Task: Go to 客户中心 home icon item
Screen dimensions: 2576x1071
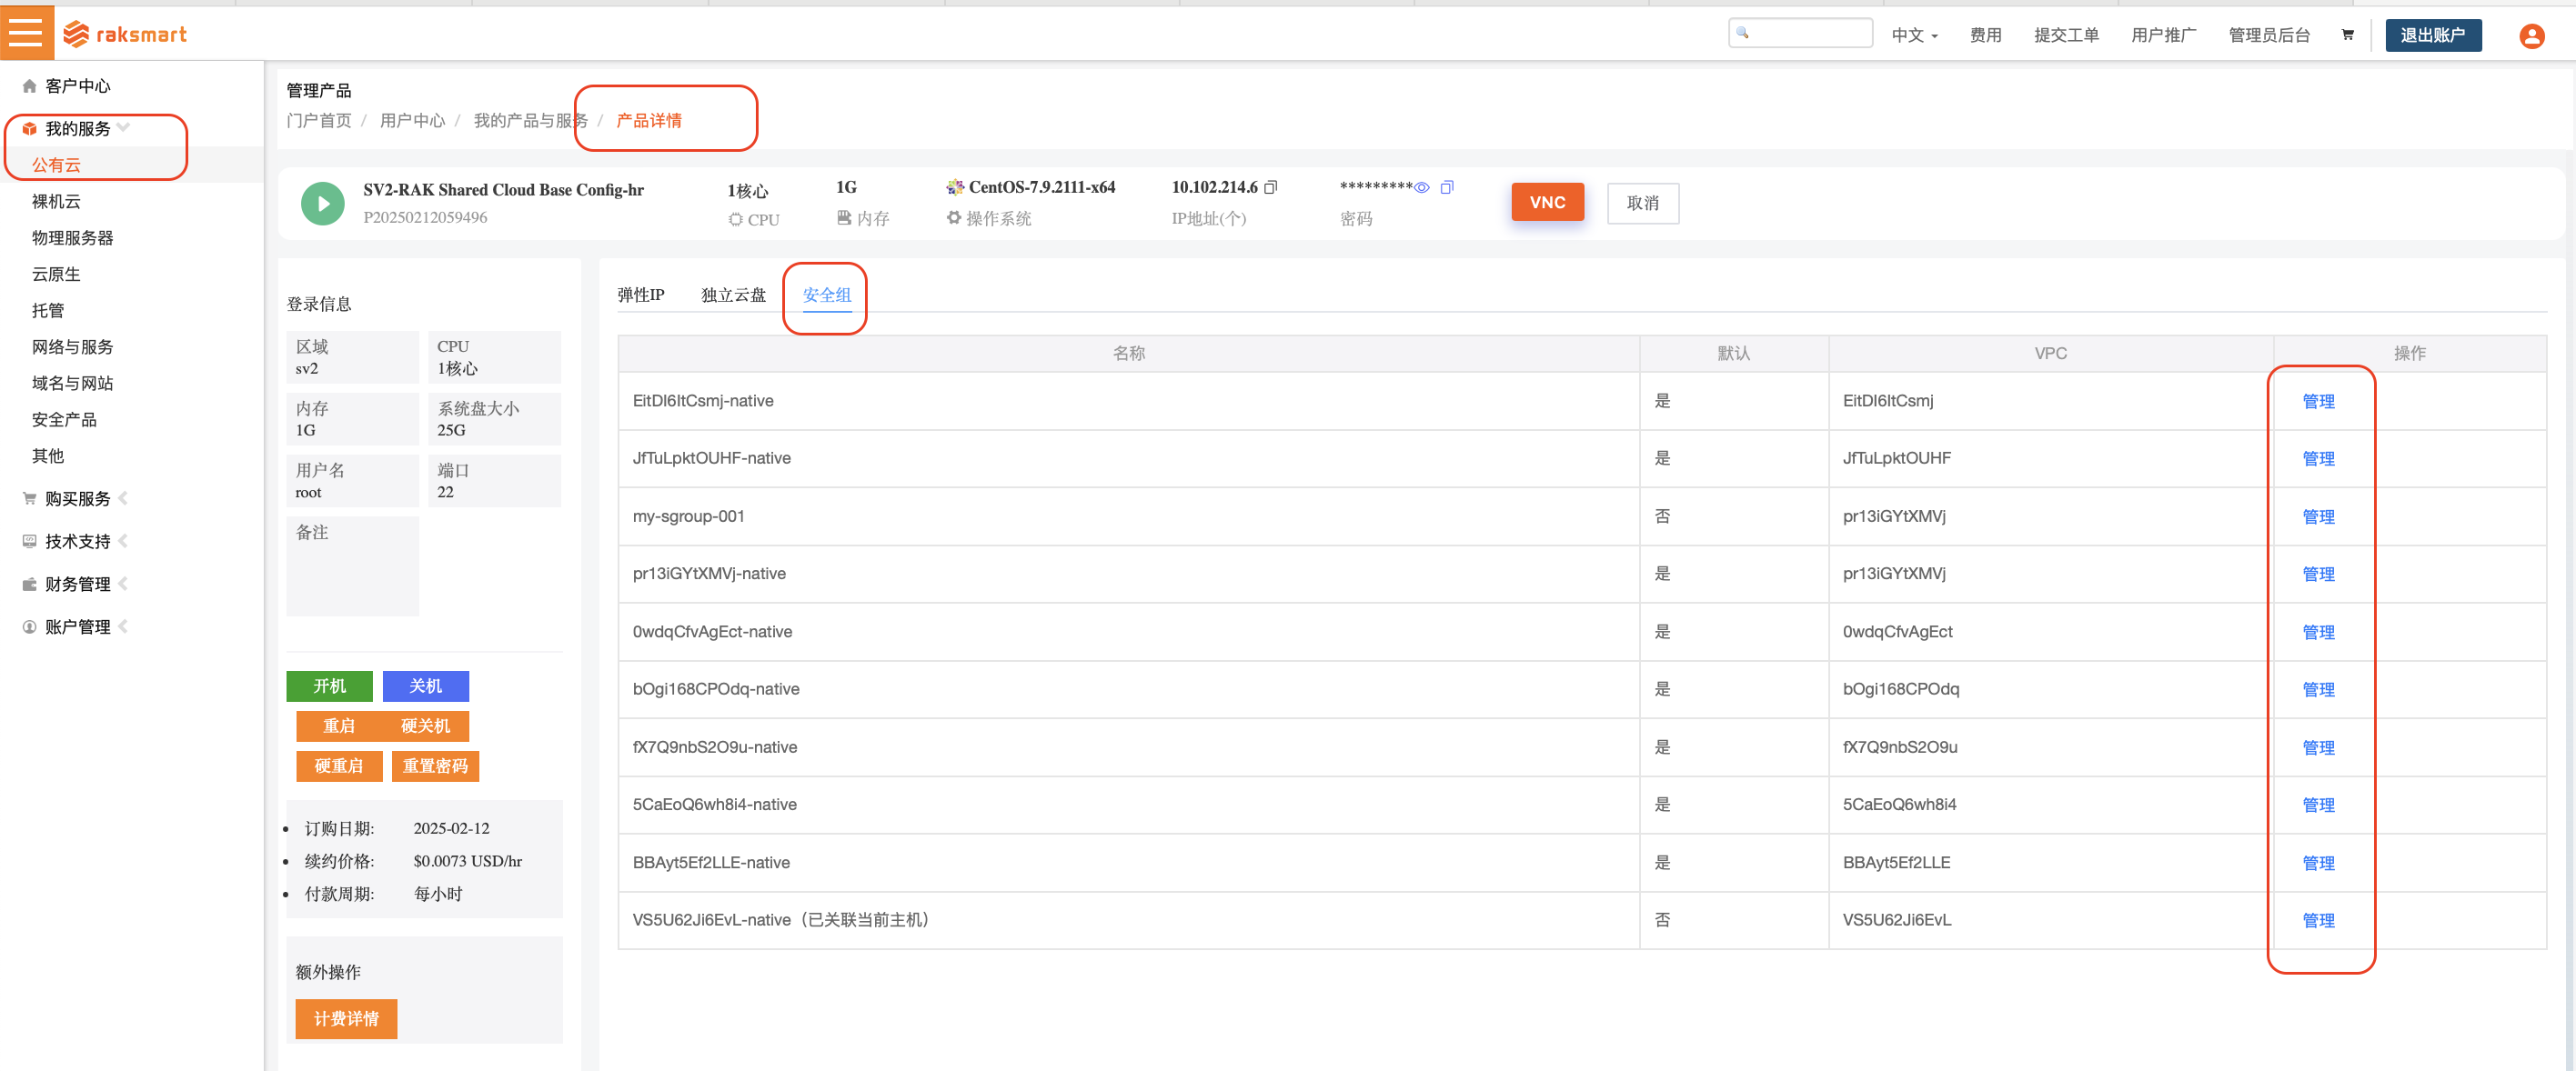Action: click(76, 86)
